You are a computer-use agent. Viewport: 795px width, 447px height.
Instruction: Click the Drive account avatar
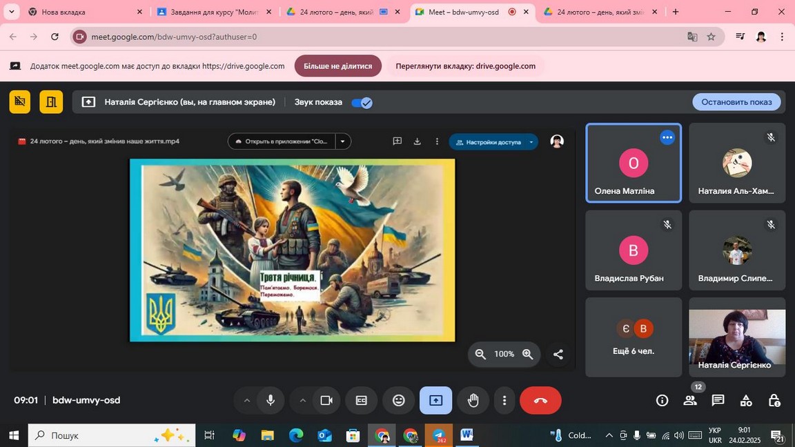(x=557, y=141)
